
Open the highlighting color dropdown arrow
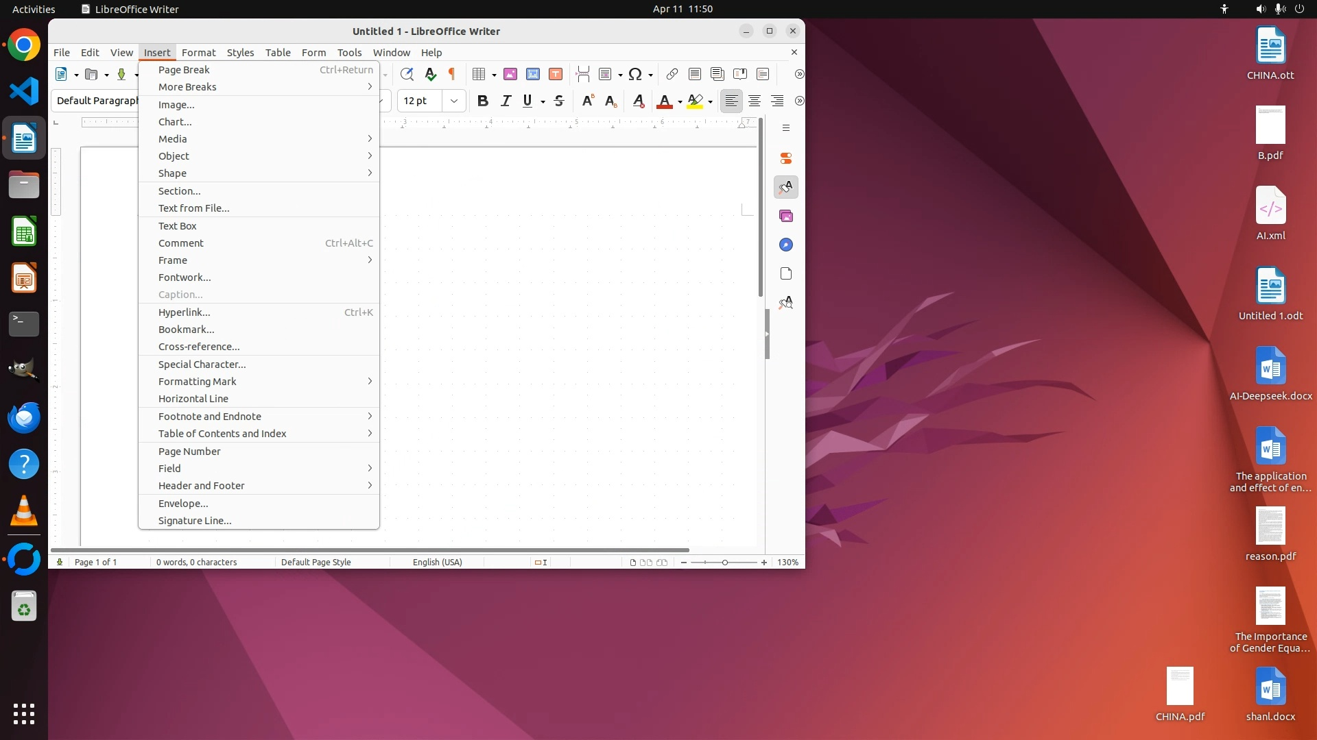pos(711,101)
